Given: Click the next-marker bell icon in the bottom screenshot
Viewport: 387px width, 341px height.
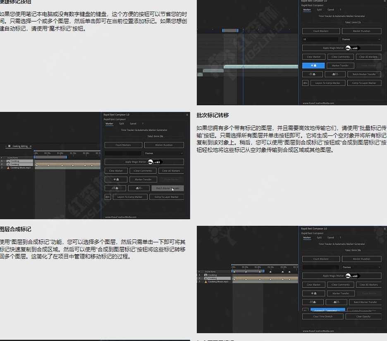Looking at the screenshot, I should pos(337,302).
